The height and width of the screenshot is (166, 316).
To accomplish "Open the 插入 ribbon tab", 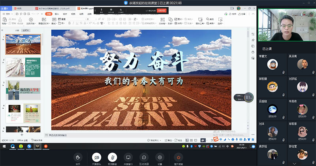I will point(57,14).
